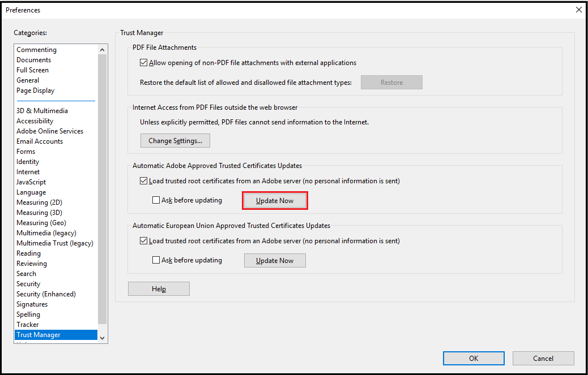Click the Restore button for attachment types

(x=391, y=82)
